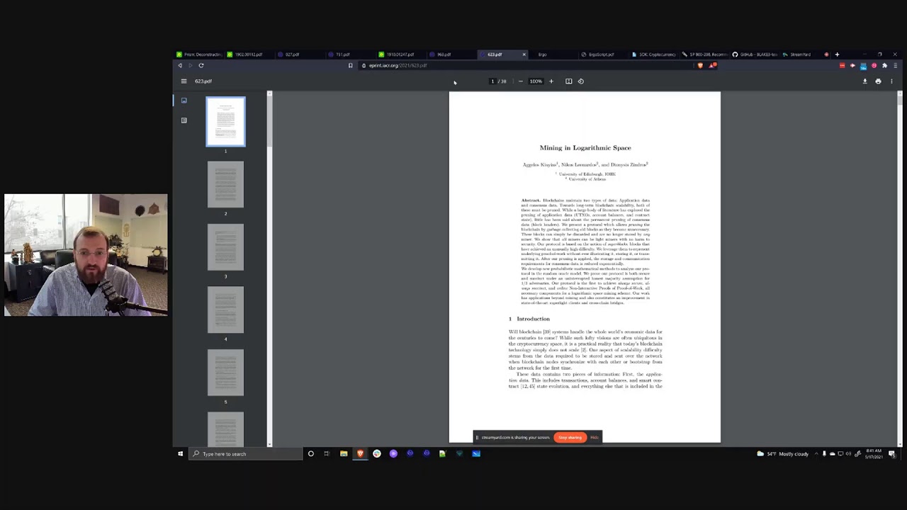Select page 4 thumbnail
907x510 pixels.
(225, 310)
